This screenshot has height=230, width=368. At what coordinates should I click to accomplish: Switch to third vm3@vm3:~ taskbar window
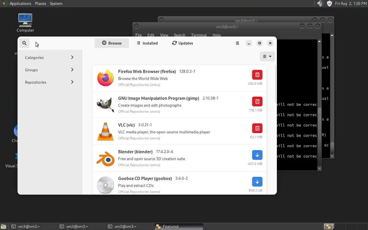[131, 227]
